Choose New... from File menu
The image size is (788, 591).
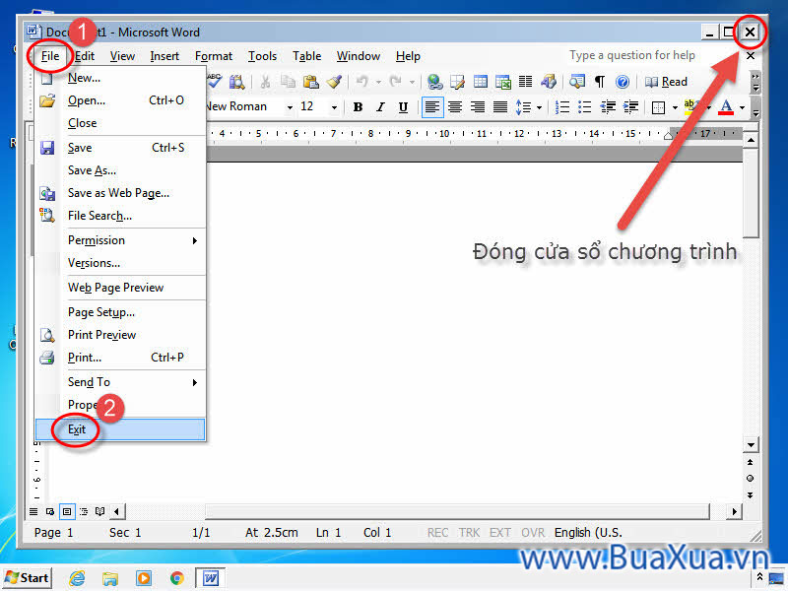point(120,78)
